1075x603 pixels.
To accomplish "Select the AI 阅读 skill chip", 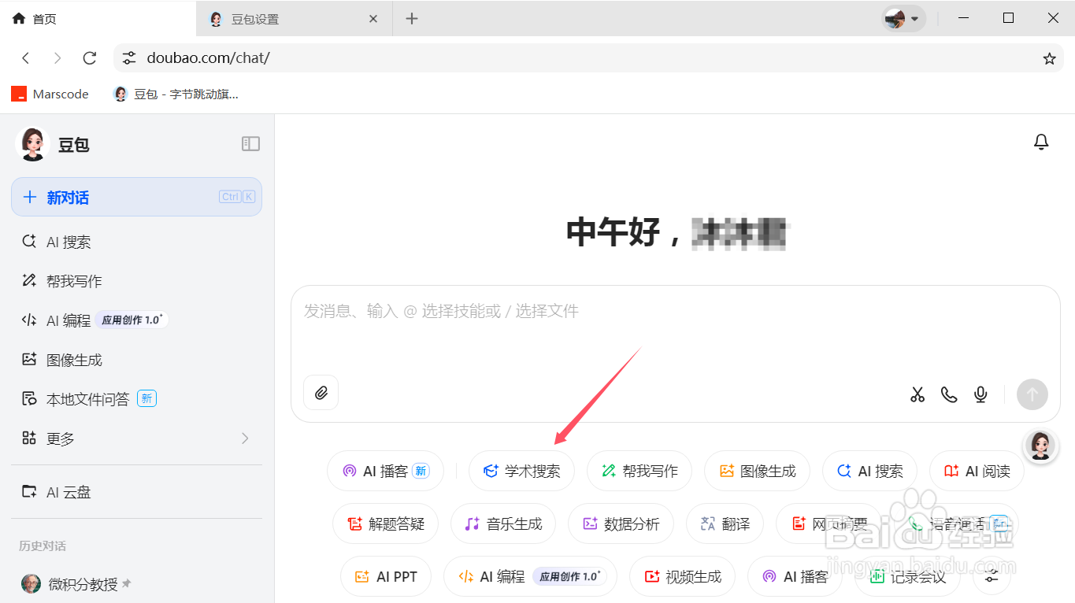I will click(977, 471).
